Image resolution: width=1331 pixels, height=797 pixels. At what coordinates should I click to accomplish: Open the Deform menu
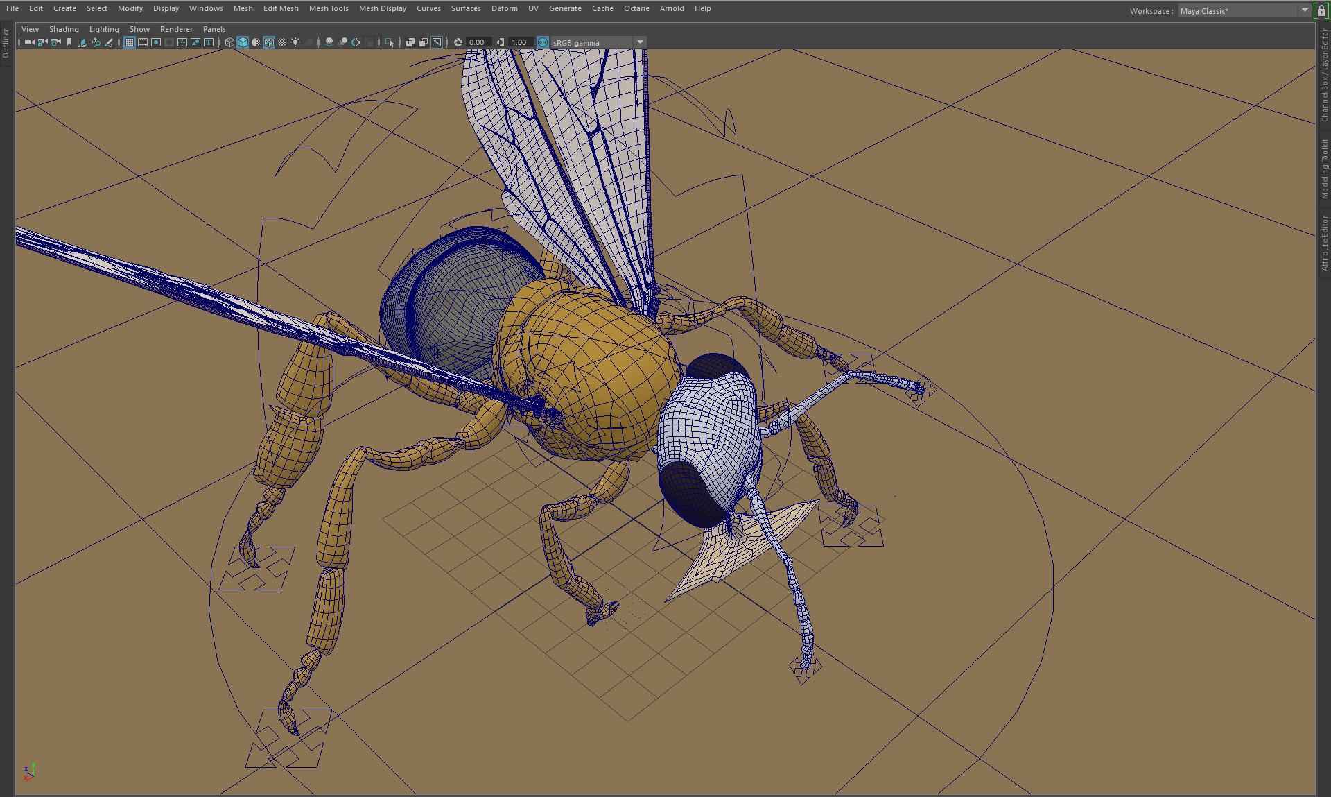point(505,8)
